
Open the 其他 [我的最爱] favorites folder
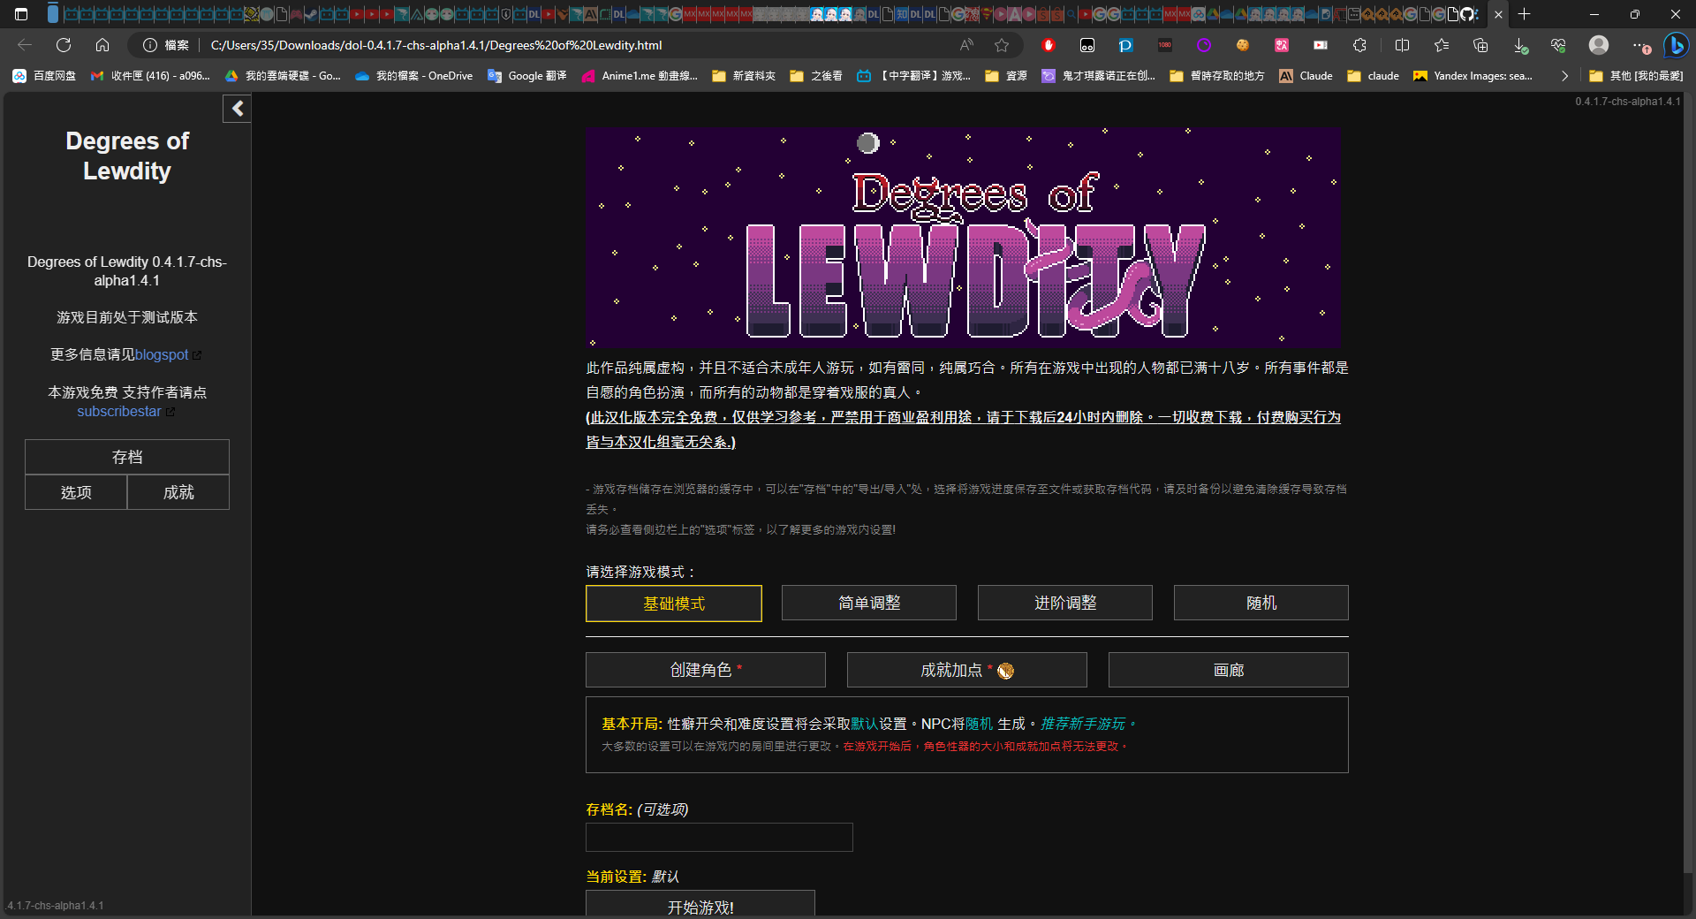(x=1636, y=76)
